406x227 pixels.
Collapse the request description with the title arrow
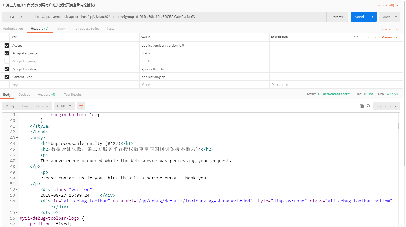coord(4,5)
